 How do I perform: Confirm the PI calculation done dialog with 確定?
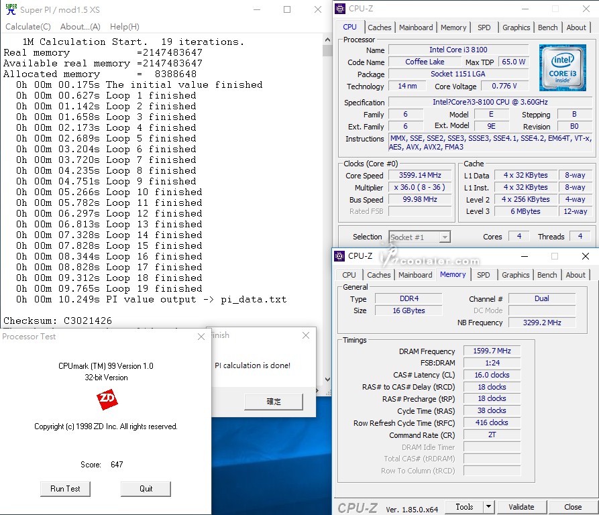coord(274,402)
